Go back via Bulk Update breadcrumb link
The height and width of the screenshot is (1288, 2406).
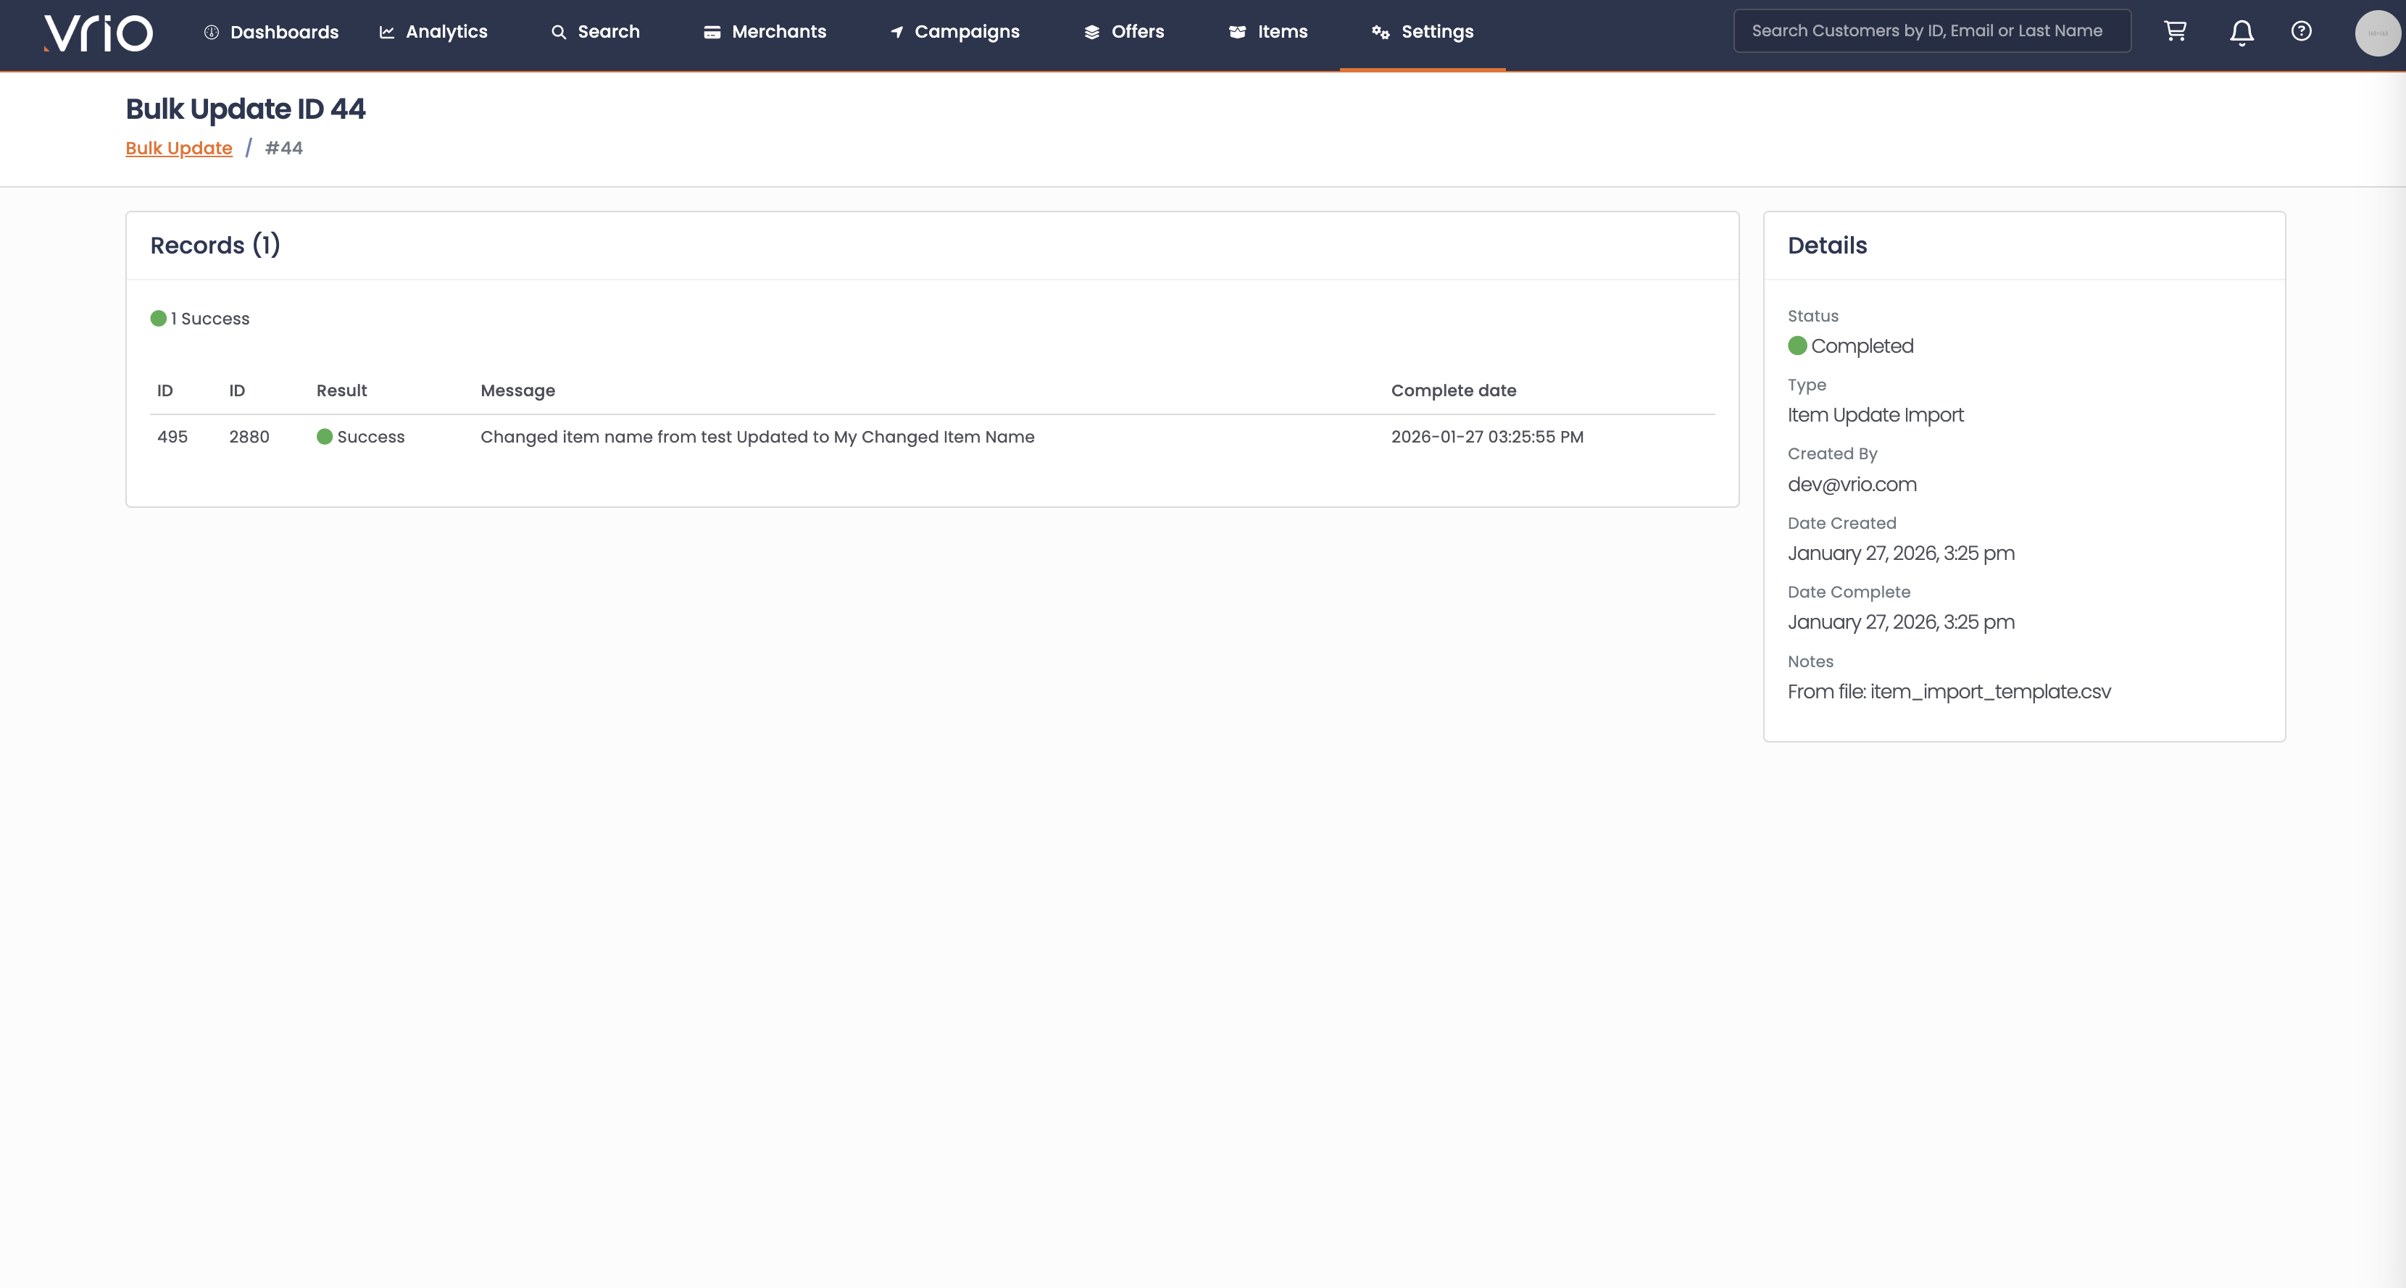[x=178, y=149]
